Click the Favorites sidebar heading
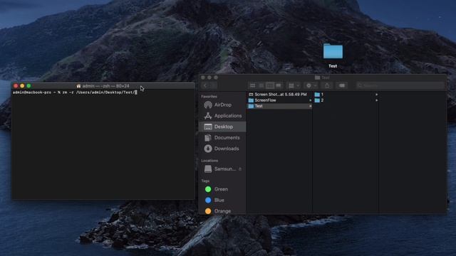The image size is (456, 256). (x=209, y=97)
